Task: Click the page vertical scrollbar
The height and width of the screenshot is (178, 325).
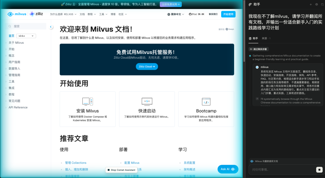Action: click(x=244, y=31)
